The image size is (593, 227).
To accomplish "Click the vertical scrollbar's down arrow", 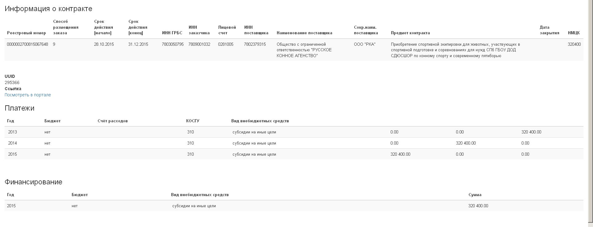I will coord(591,225).
